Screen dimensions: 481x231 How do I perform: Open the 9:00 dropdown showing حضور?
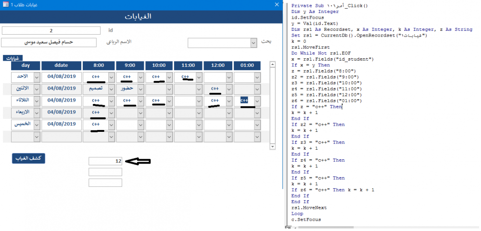click(140, 89)
